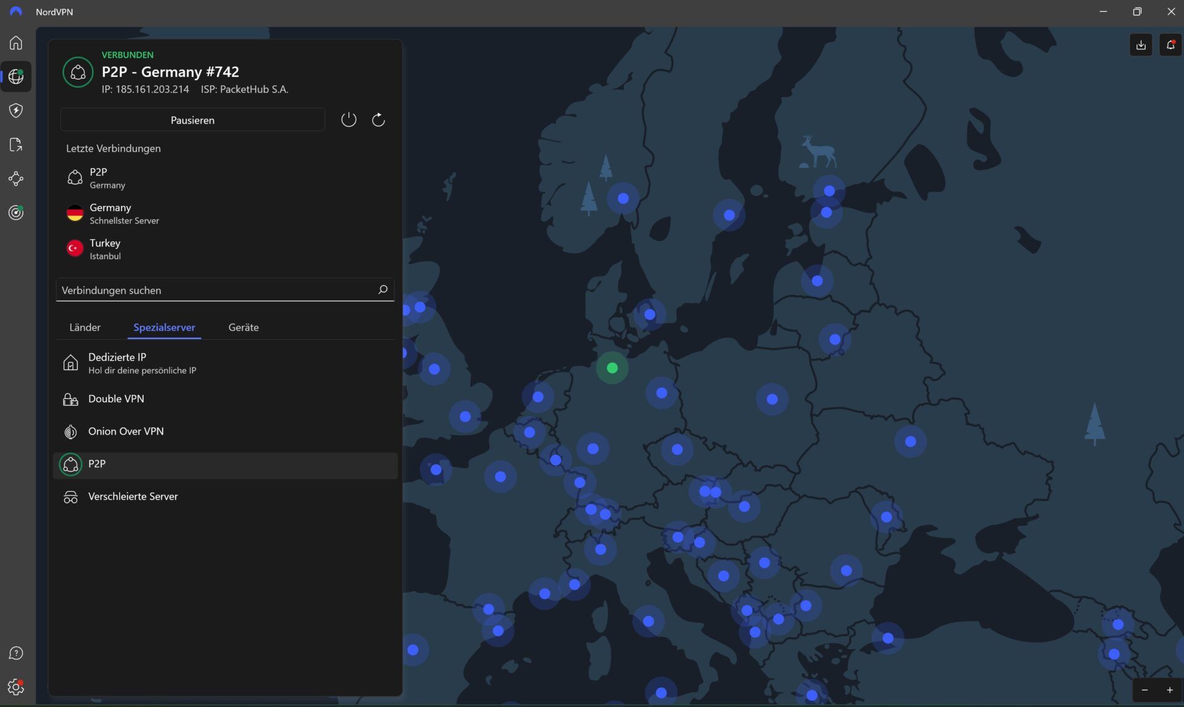Click the IP: 185.161.203.214 text

click(146, 89)
